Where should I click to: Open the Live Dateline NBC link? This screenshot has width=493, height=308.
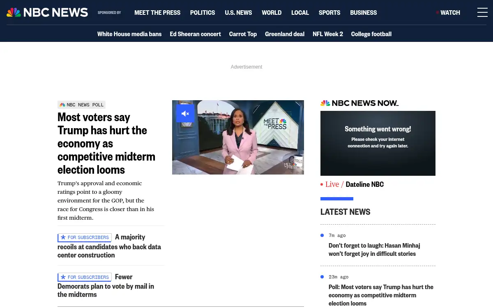click(x=352, y=184)
